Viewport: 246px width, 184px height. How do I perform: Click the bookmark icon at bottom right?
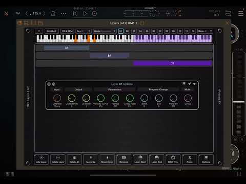tap(239, 174)
